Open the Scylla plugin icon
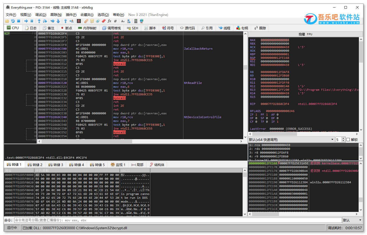This screenshot has width=367, height=235. 79,21
